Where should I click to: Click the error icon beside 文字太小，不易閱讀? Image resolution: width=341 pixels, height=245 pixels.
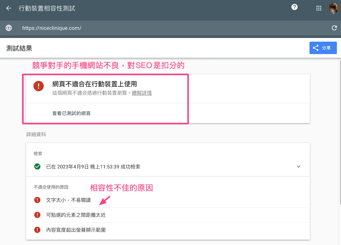click(37, 200)
